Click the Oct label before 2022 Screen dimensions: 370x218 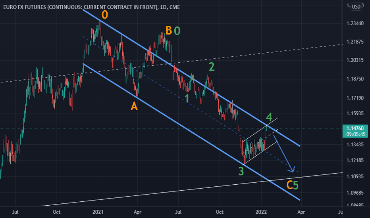(220, 212)
